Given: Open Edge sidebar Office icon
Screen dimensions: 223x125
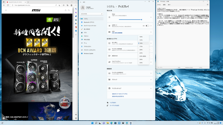Looking at the screenshot, I should point(76,27).
